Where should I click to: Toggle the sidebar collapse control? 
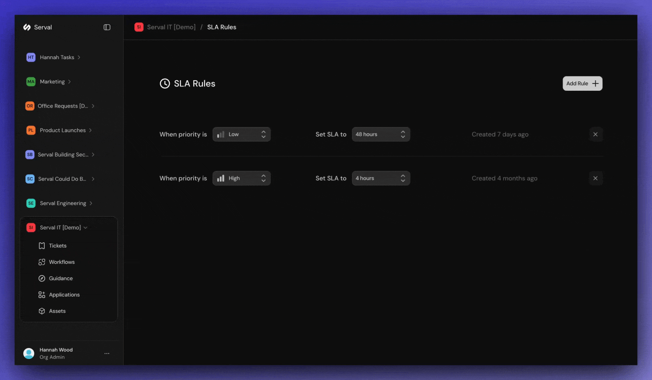pos(107,27)
